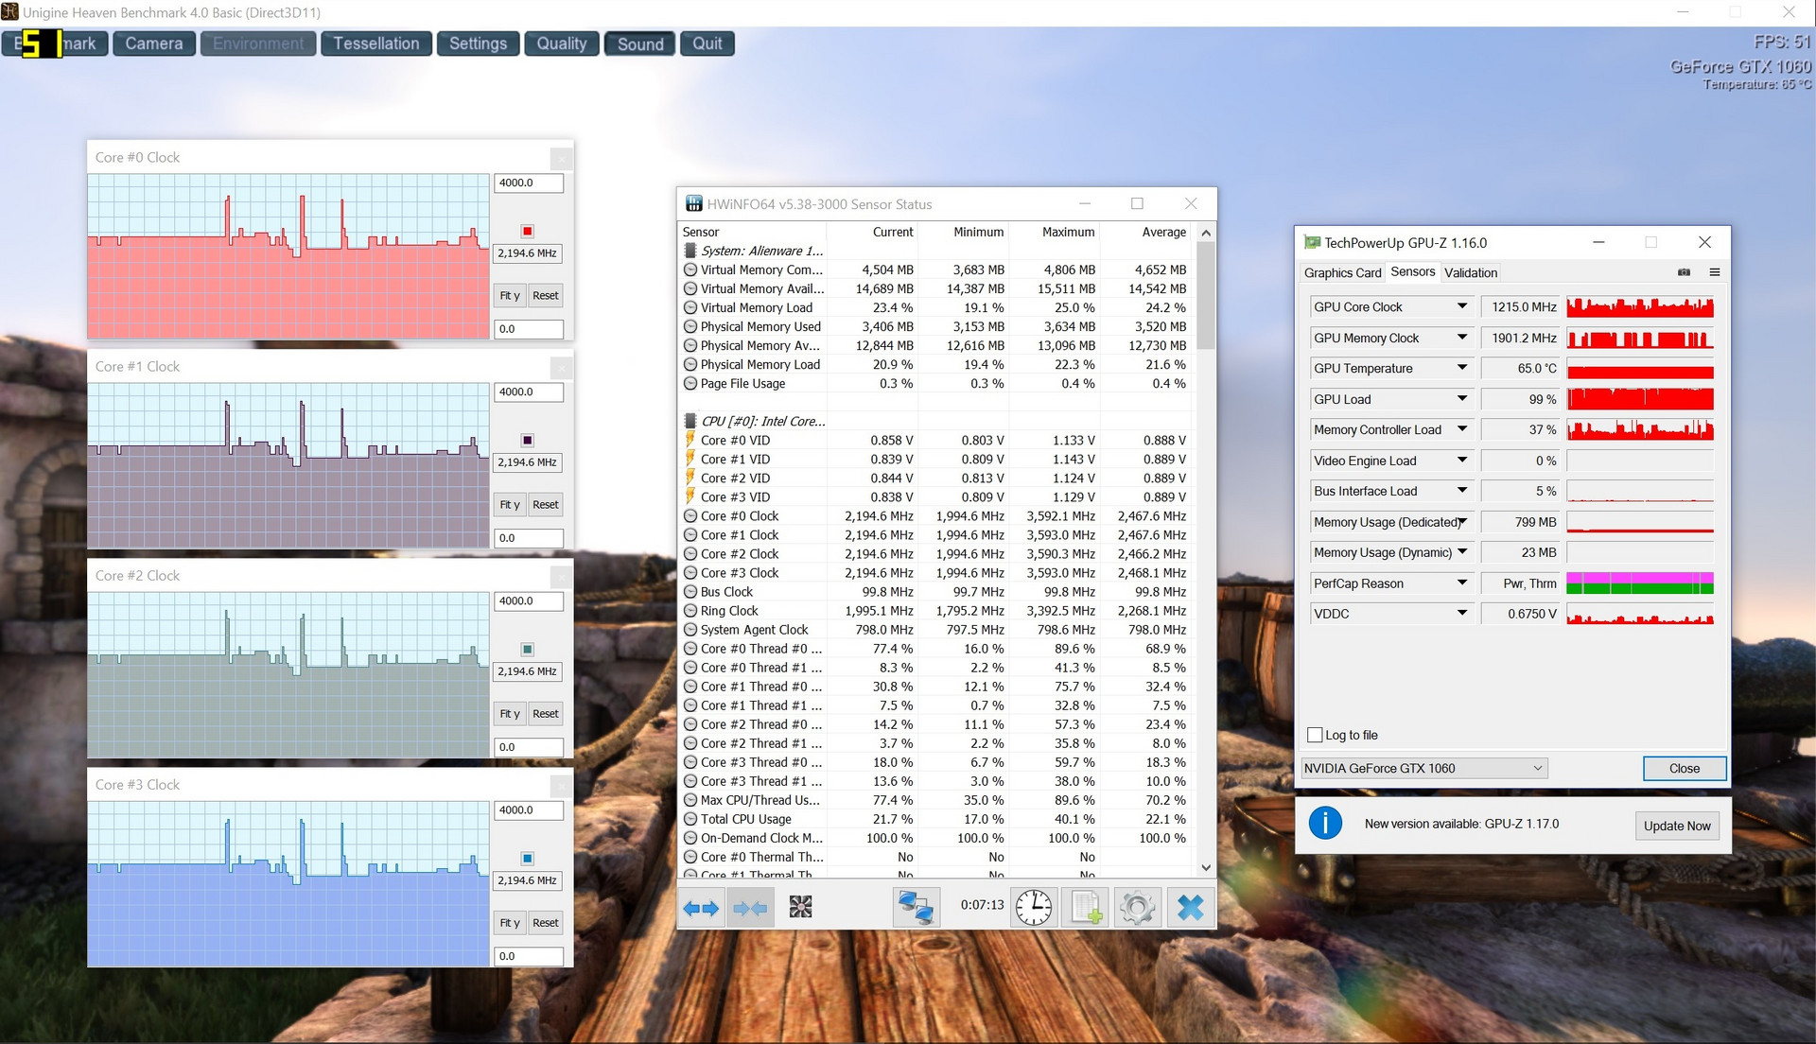The height and width of the screenshot is (1044, 1816).
Task: Click the Sound button in Heaven Benchmark
Action: pos(640,43)
